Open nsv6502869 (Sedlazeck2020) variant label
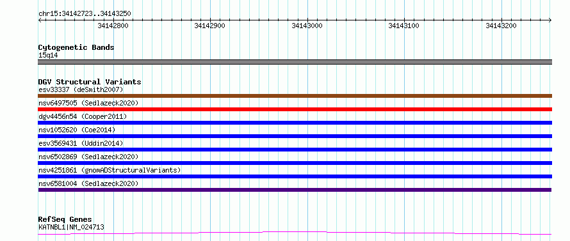Image resolution: width=570 pixels, height=241 pixels. coord(88,157)
